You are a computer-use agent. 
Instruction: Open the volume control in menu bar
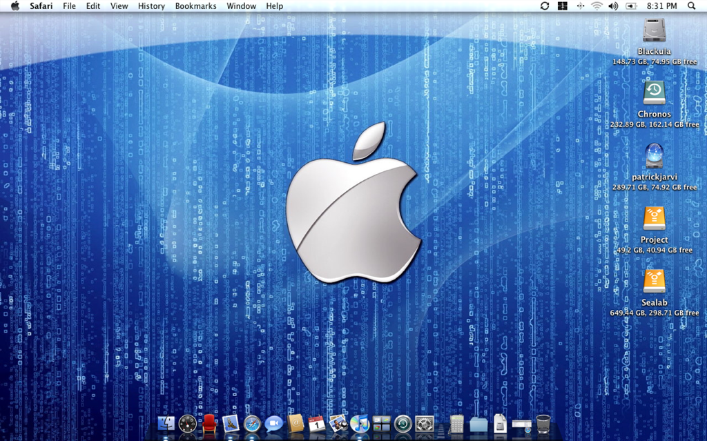point(613,6)
